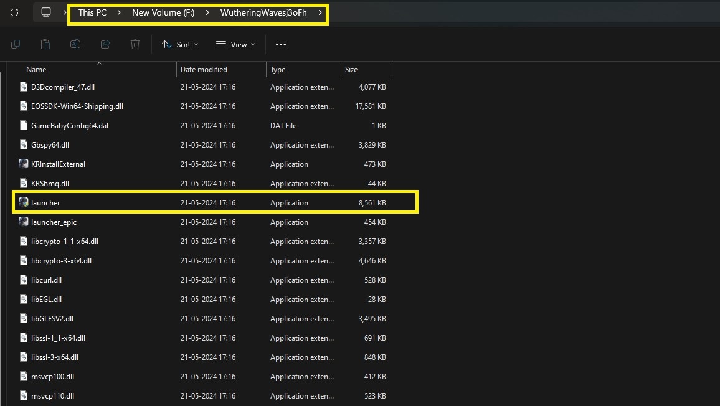Click the PC monitor icon in address bar
720x406 pixels.
[46, 12]
